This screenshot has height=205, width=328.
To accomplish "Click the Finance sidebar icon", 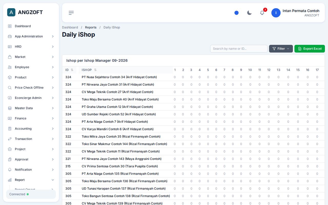I will (x=10, y=118).
